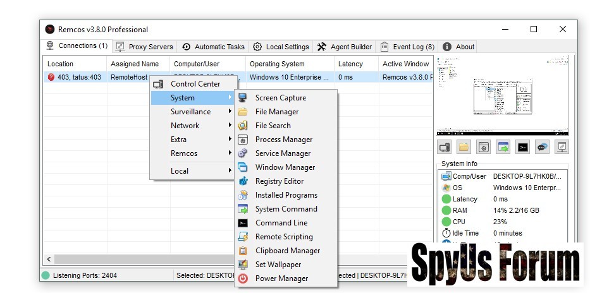Select Screen Capture from System submenu
The image size is (590, 293).
tap(280, 98)
